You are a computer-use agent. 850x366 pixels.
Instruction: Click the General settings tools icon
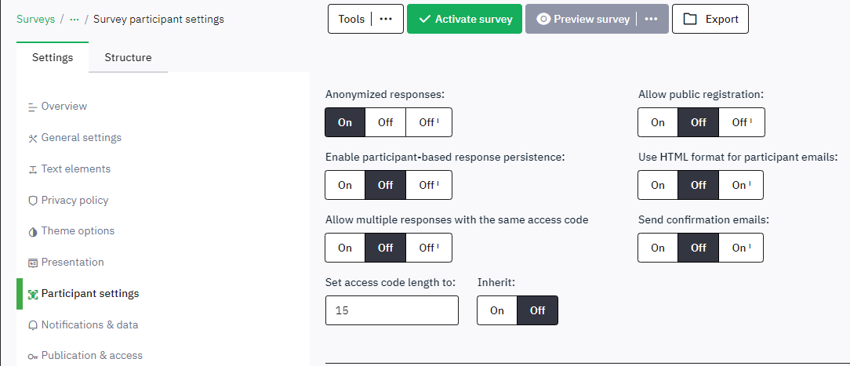pyautogui.click(x=33, y=138)
